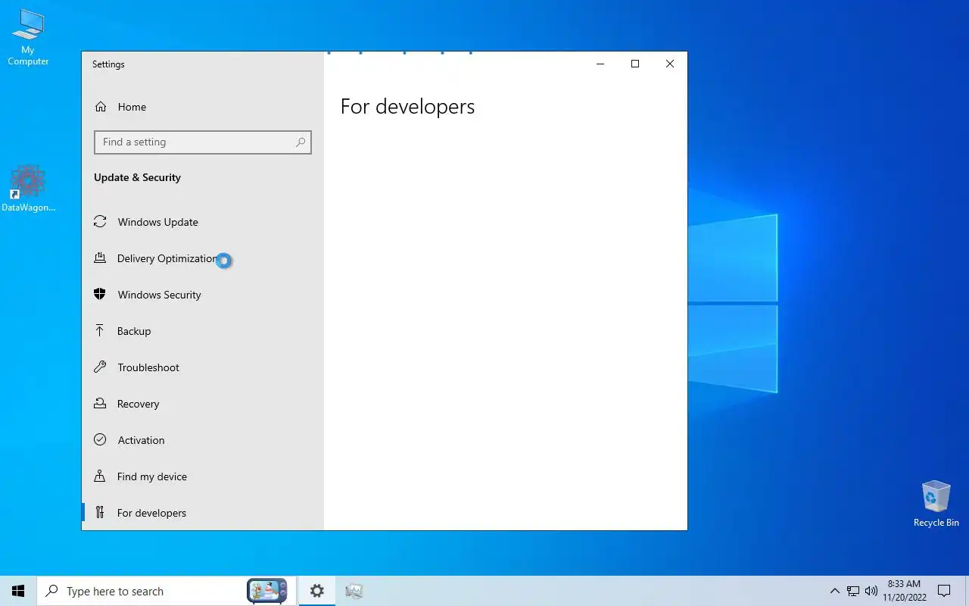Open My Computer desktop icon
The height and width of the screenshot is (606, 969).
pyautogui.click(x=28, y=37)
